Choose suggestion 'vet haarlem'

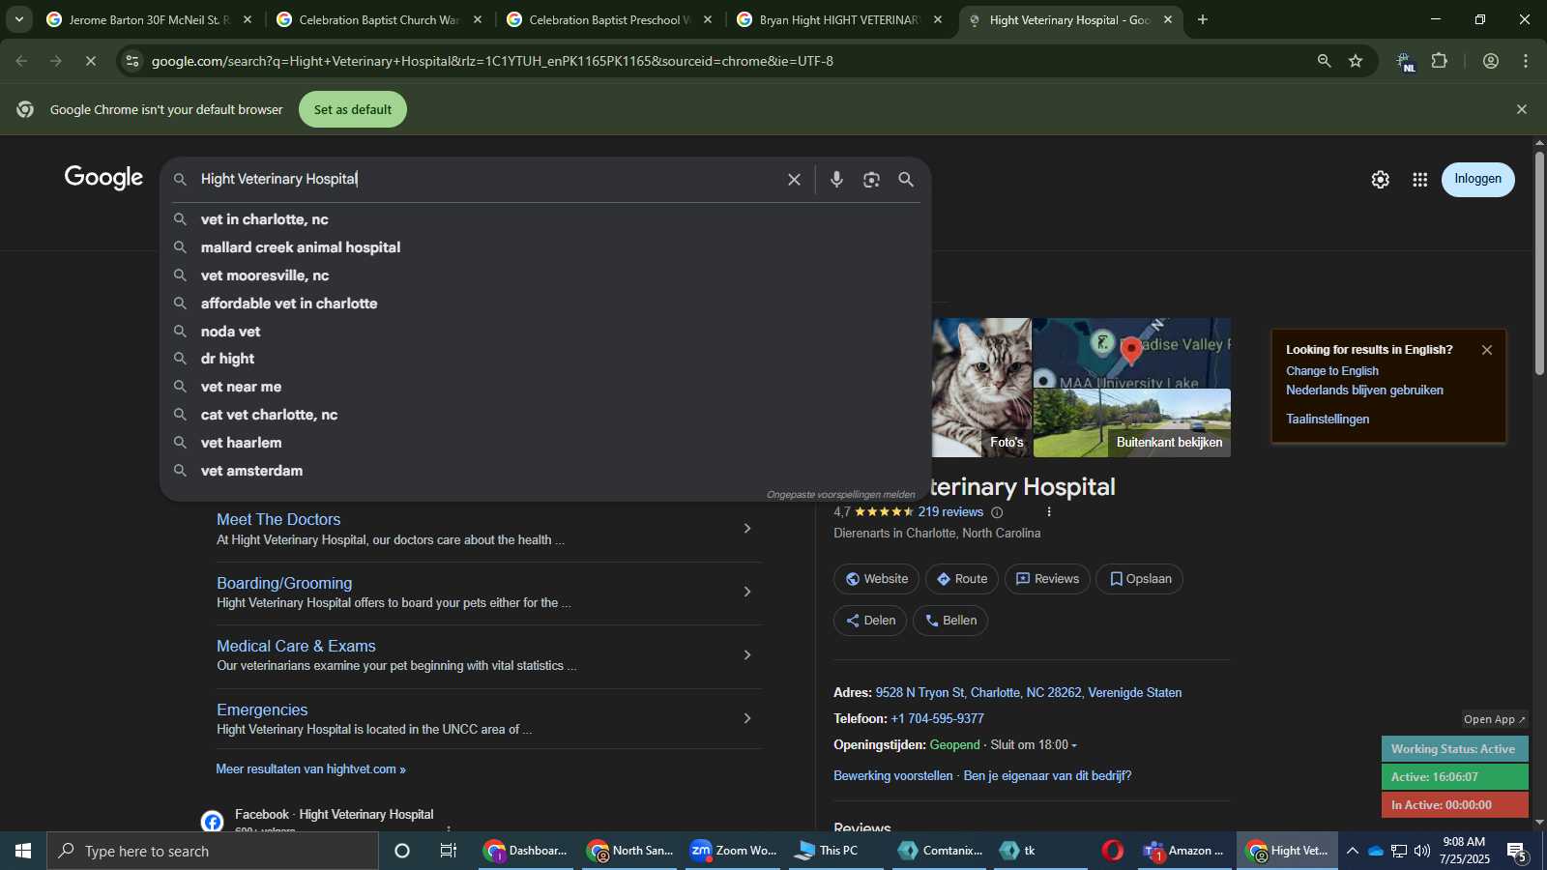click(x=545, y=443)
